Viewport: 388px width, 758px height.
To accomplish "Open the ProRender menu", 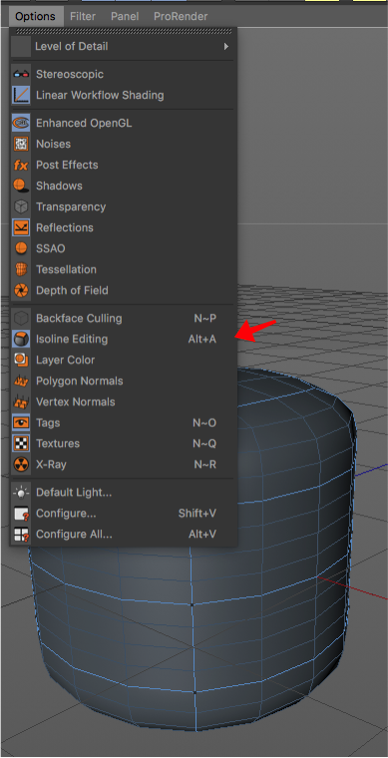I will pos(181,16).
